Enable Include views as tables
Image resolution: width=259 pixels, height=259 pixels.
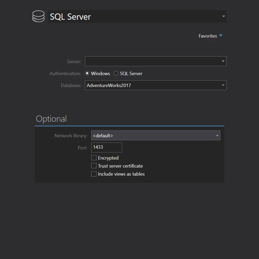click(94, 174)
